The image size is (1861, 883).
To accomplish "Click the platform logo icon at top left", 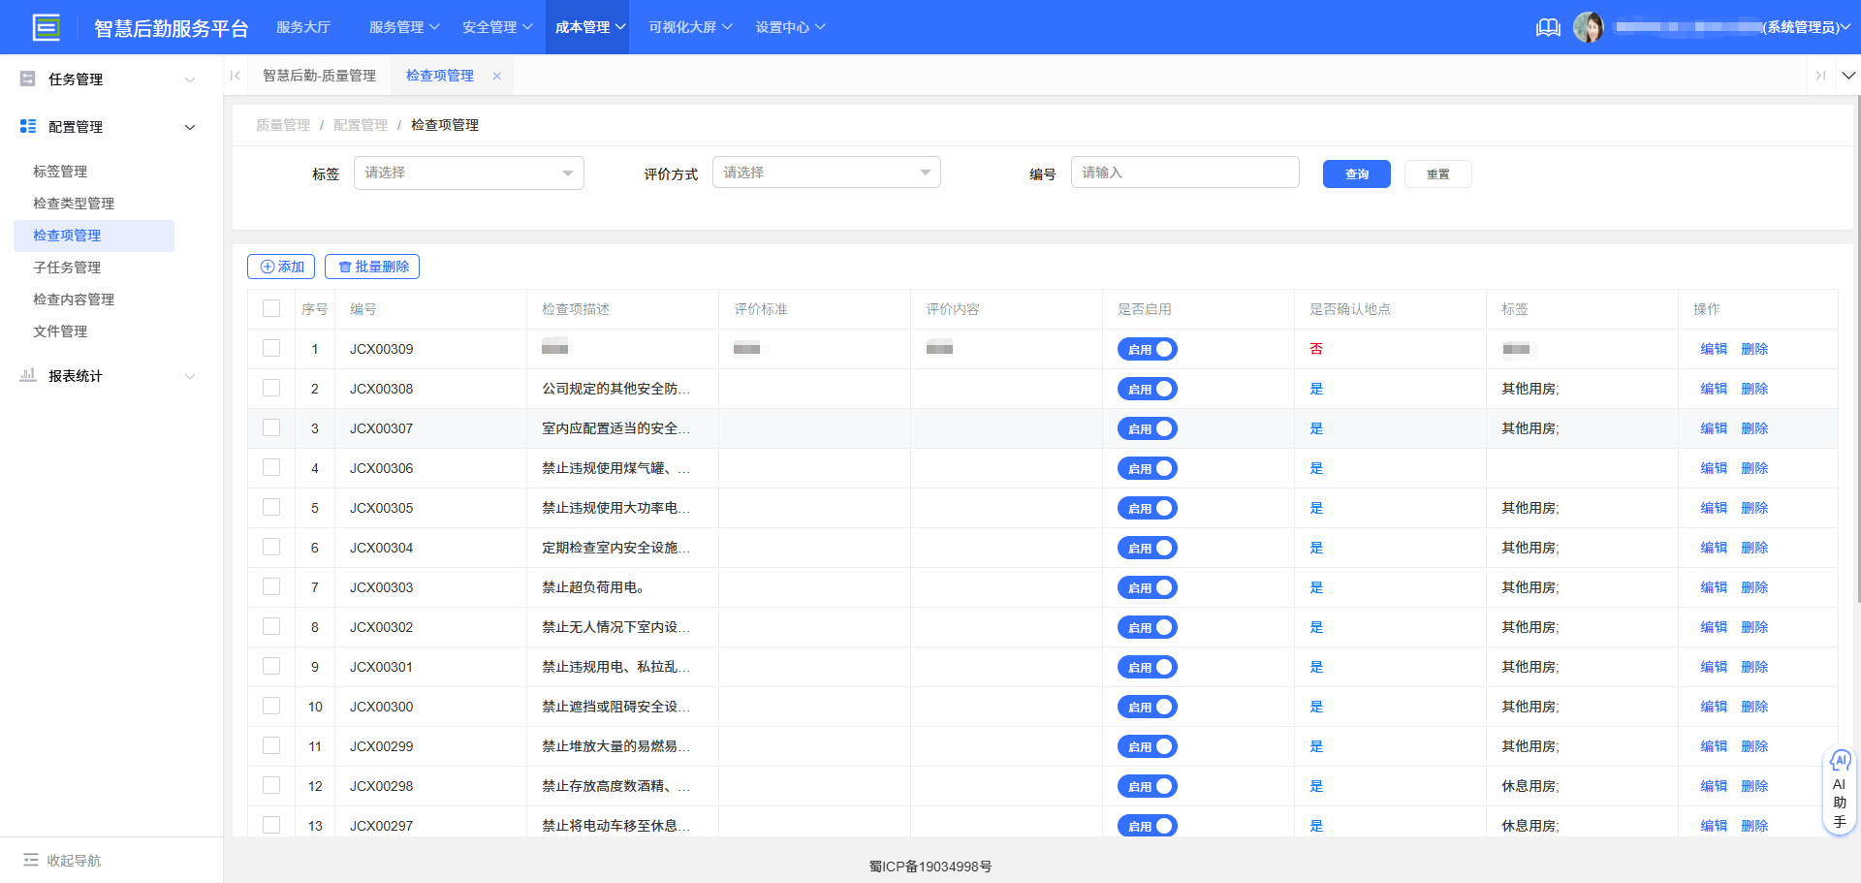I will [x=47, y=27].
